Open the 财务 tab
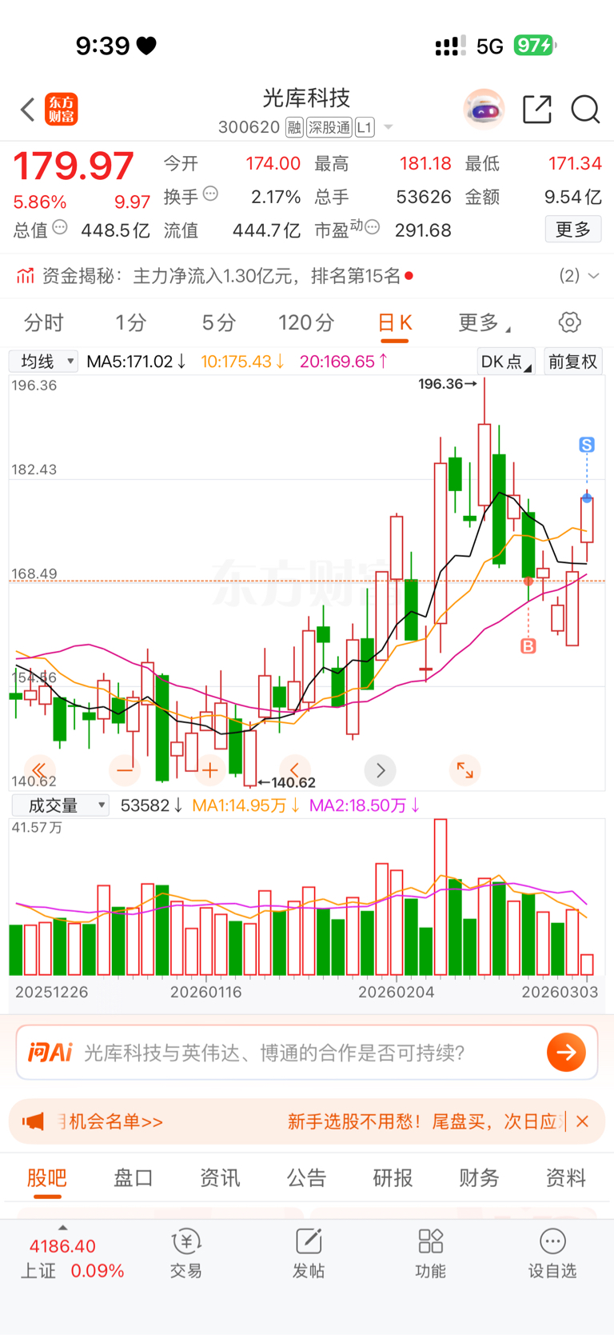 479,1177
